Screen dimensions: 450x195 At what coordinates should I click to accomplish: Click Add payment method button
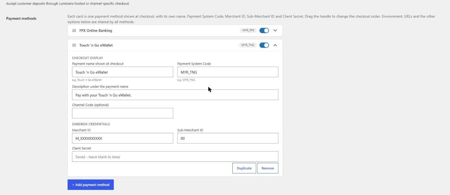point(91,185)
